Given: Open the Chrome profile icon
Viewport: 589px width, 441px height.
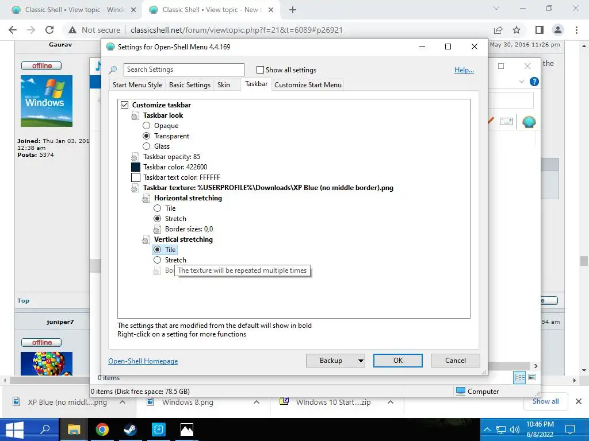Looking at the screenshot, I should click(x=558, y=30).
